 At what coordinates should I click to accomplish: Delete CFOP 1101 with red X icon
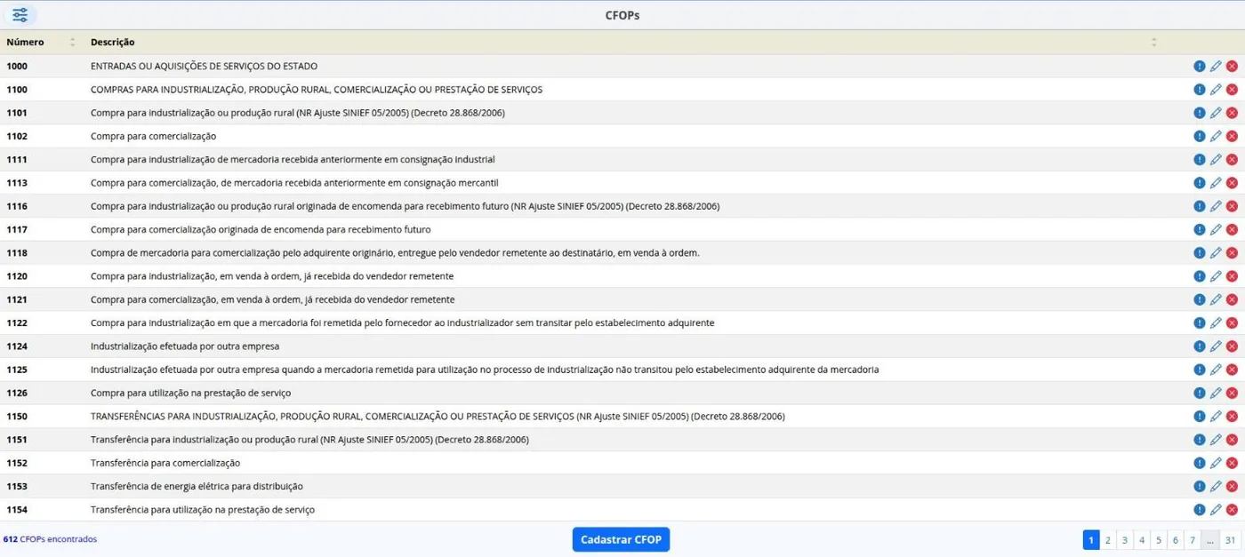1232,113
